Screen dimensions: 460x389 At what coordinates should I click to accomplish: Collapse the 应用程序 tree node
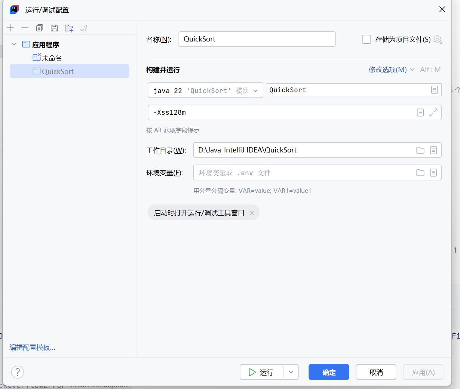[14, 44]
